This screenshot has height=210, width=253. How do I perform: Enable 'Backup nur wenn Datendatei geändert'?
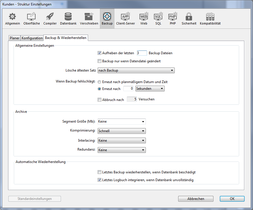[100, 61]
